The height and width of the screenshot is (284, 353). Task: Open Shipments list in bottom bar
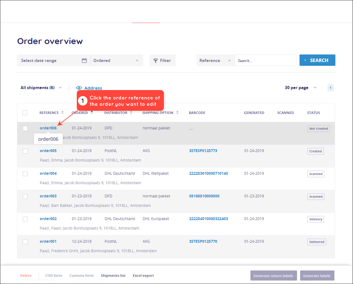[113, 275]
